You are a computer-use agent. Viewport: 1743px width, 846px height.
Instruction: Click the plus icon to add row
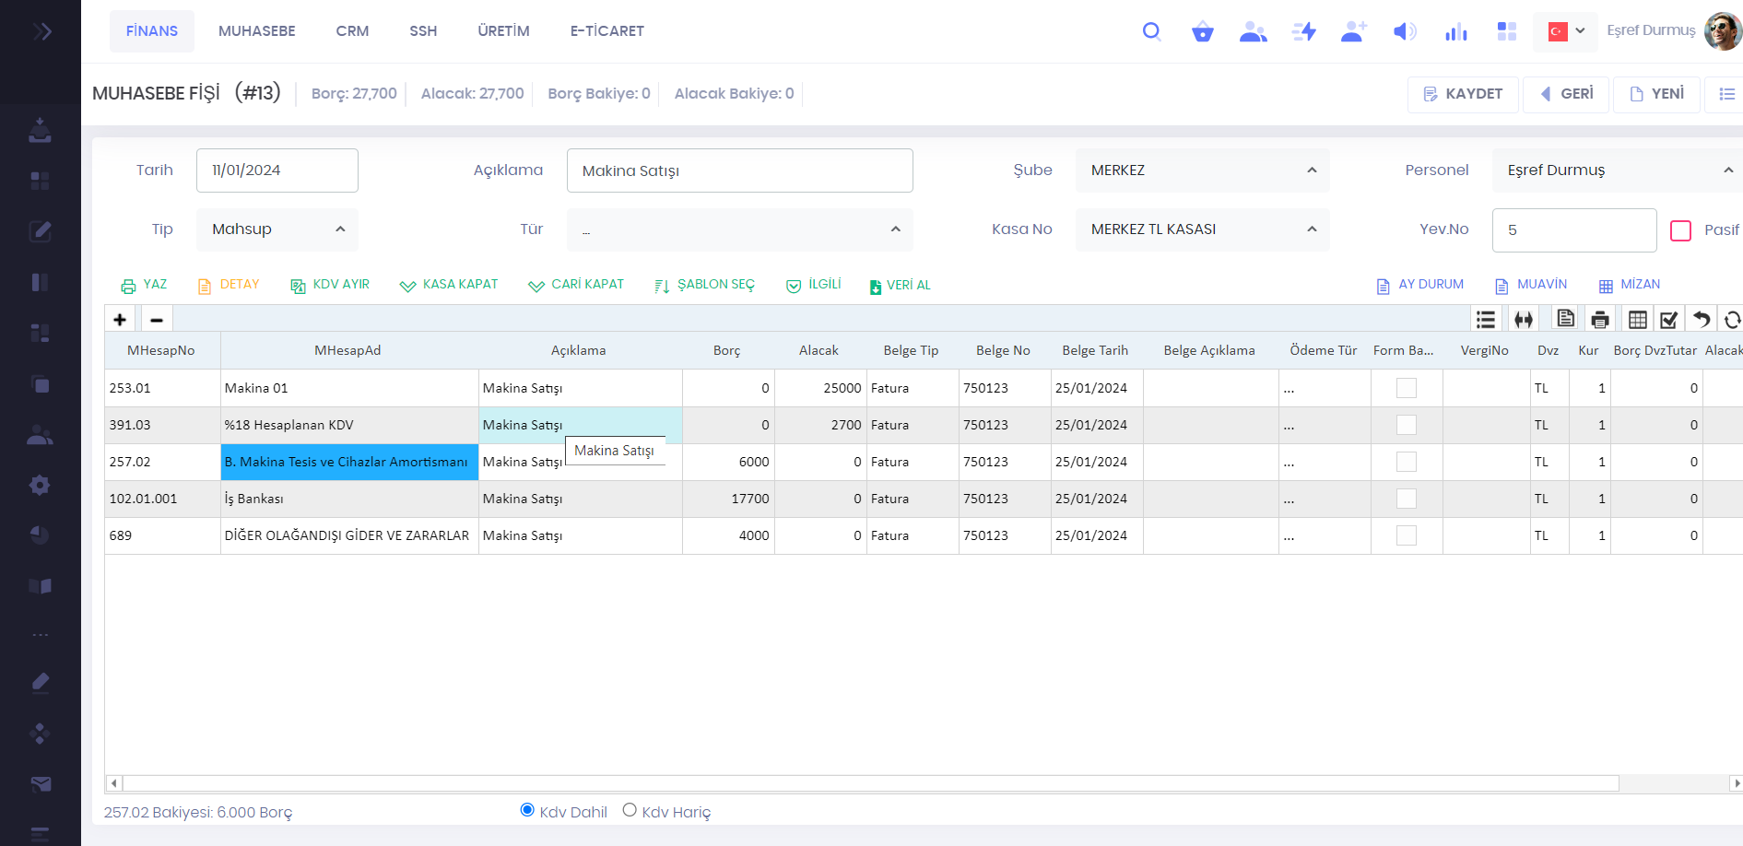120,320
